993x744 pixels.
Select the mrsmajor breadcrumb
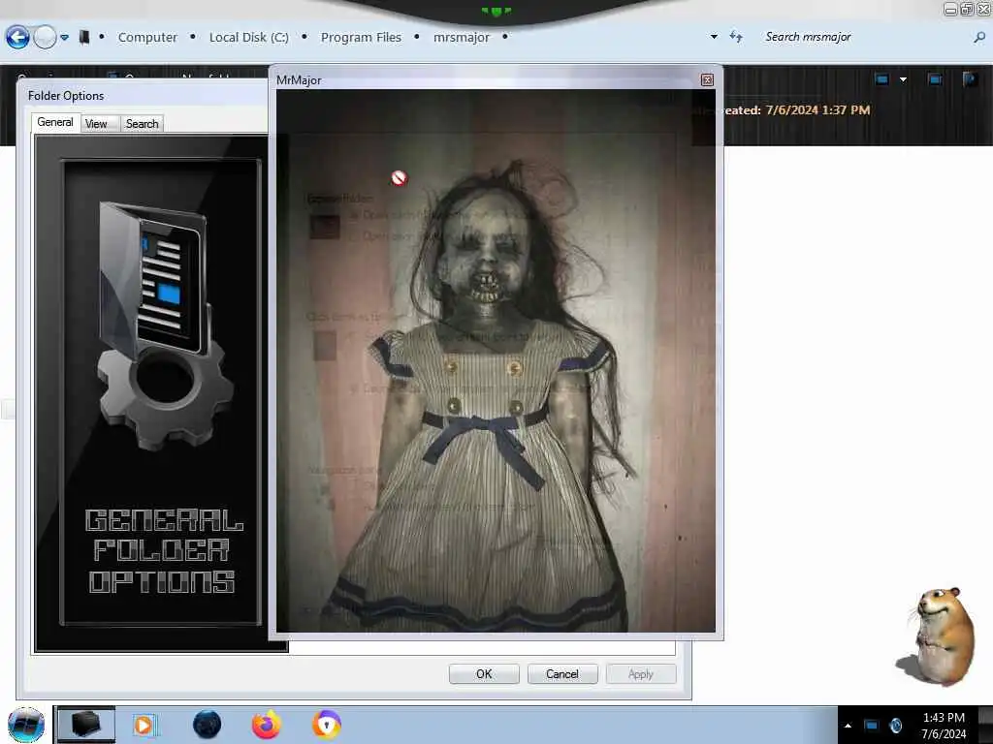461,38
